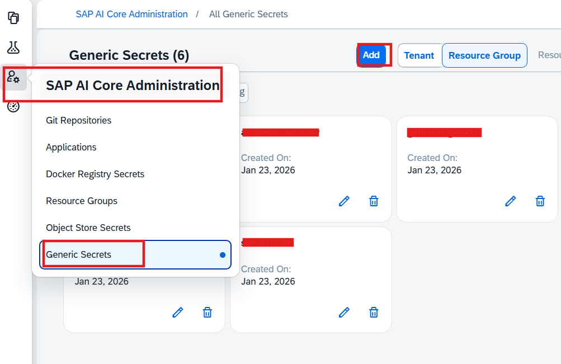This screenshot has width=561, height=364.
Task: Add a new generic secret
Action: coord(371,55)
